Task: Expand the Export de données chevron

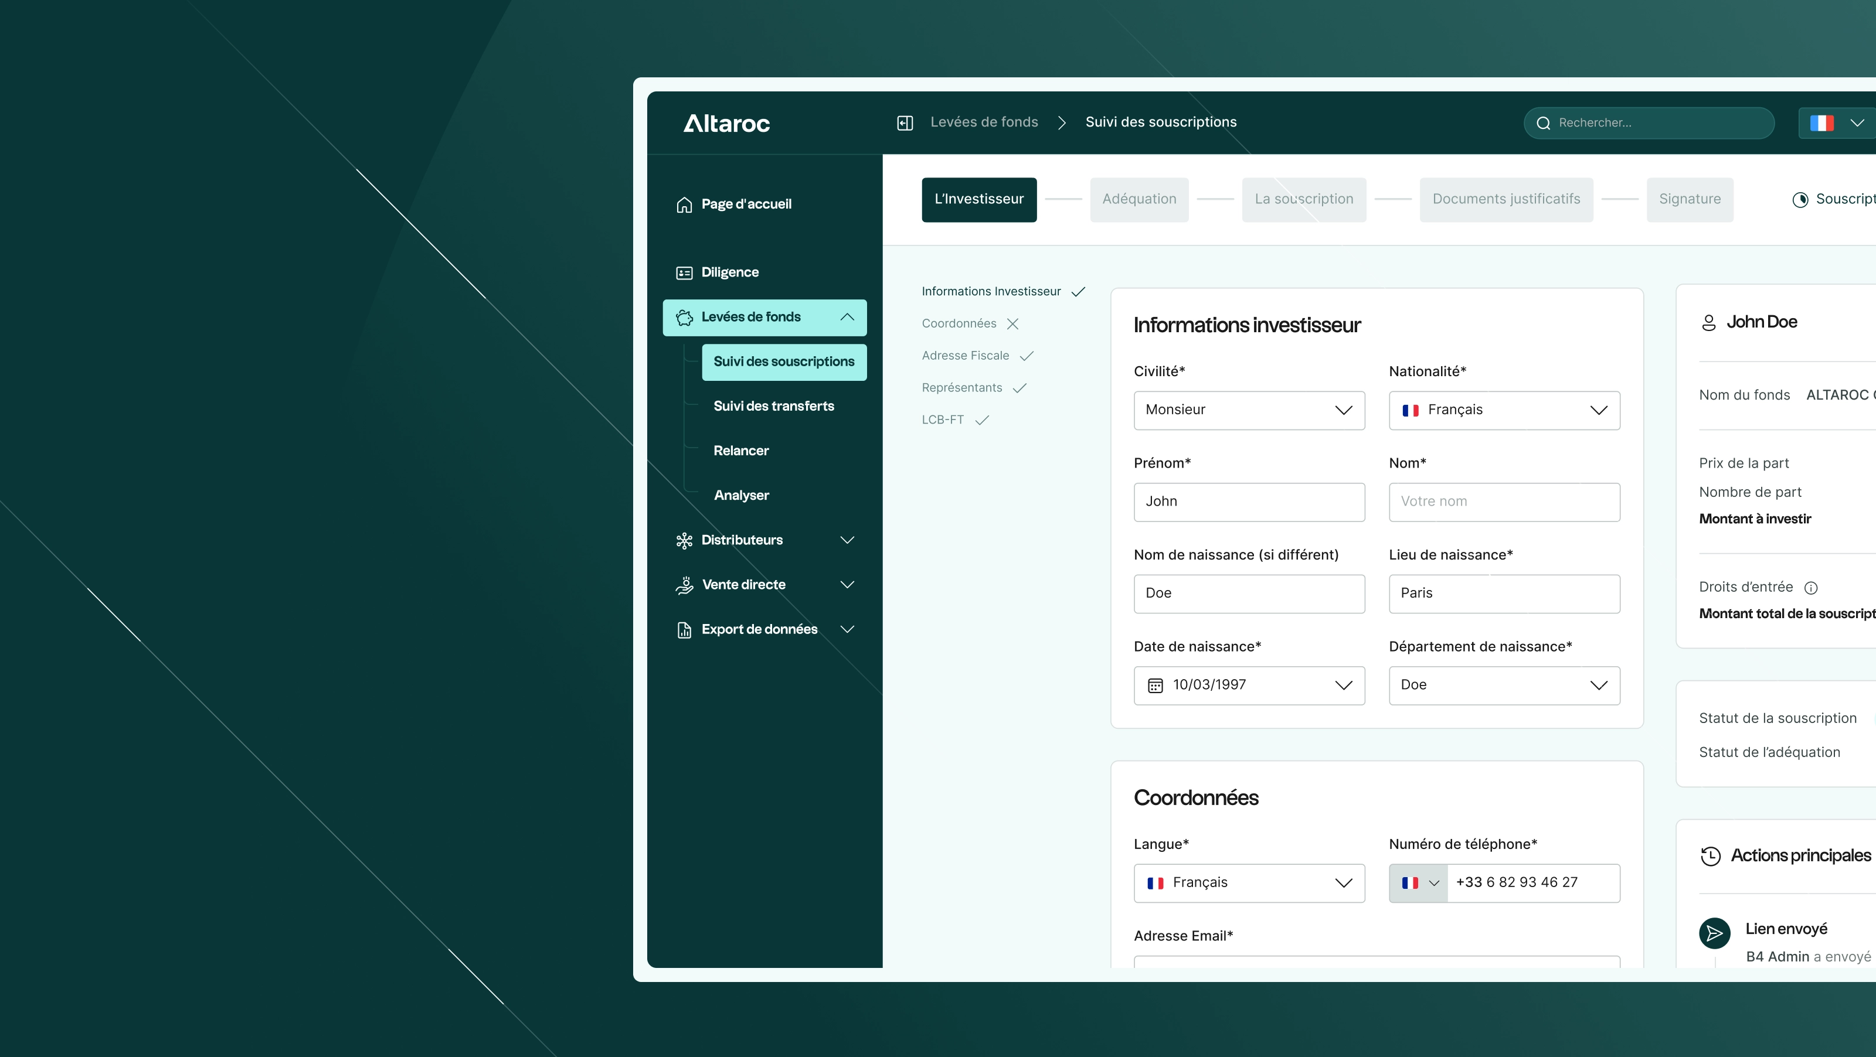Action: coord(847,630)
